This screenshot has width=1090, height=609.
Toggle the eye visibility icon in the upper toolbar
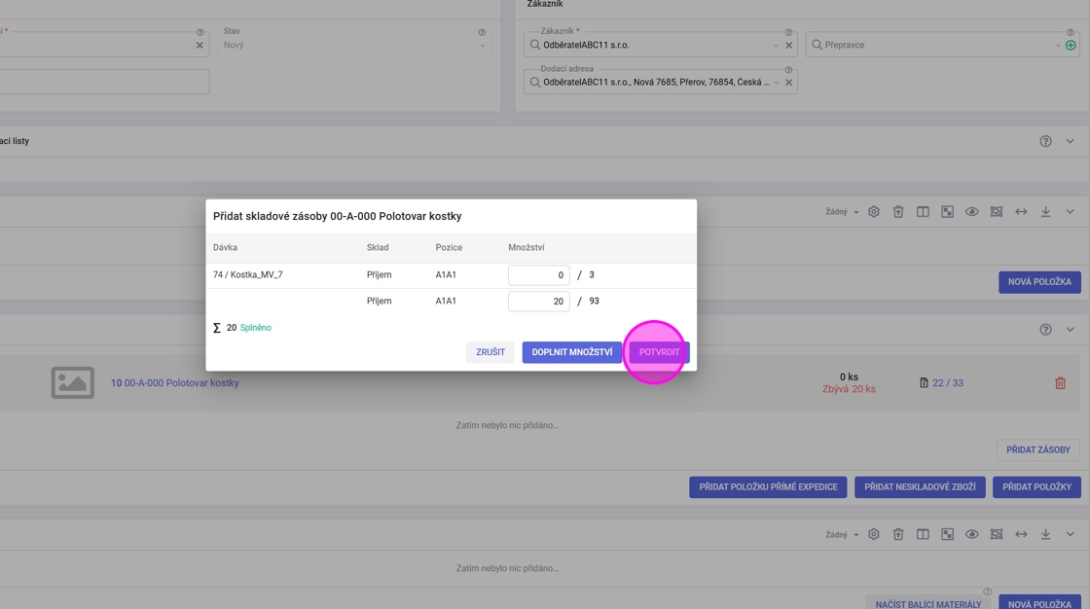[971, 212]
